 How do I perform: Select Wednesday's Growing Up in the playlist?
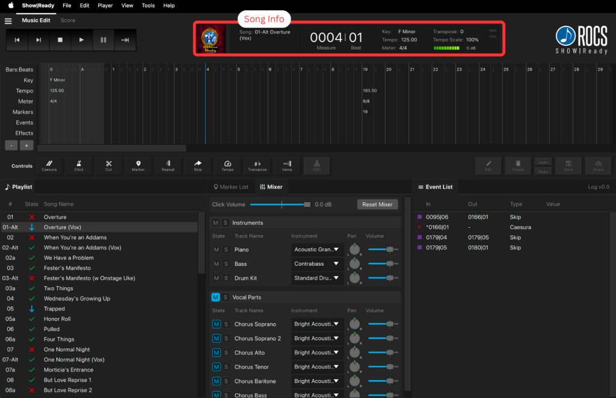pyautogui.click(x=76, y=299)
